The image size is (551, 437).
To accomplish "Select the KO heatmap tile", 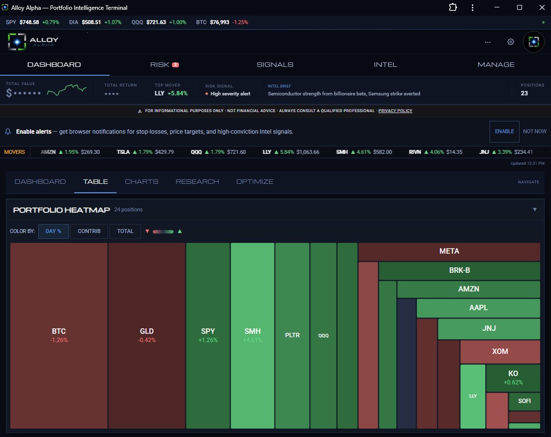I will 513,378.
